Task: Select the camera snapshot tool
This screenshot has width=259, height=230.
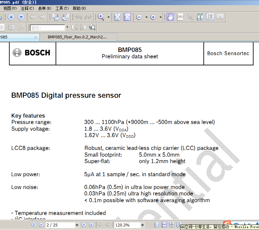Action: 220,17
